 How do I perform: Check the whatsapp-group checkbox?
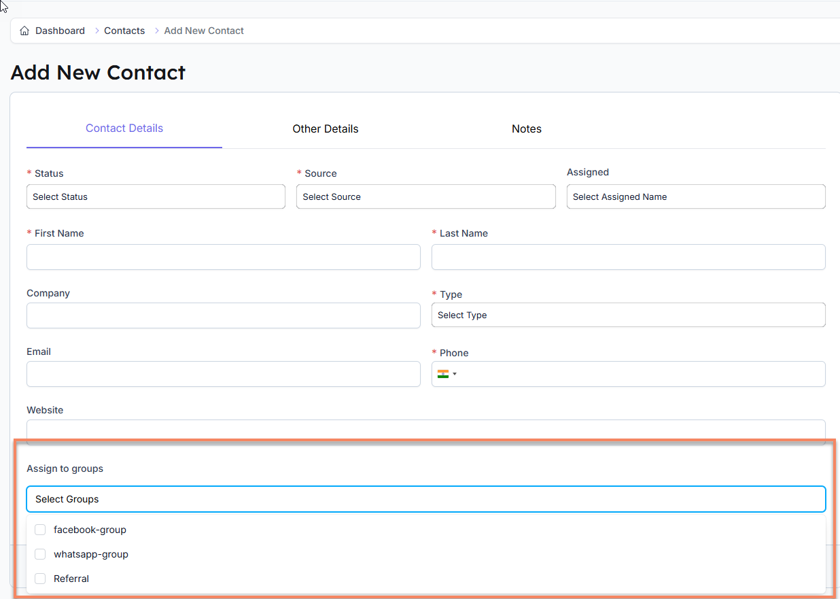tap(39, 553)
